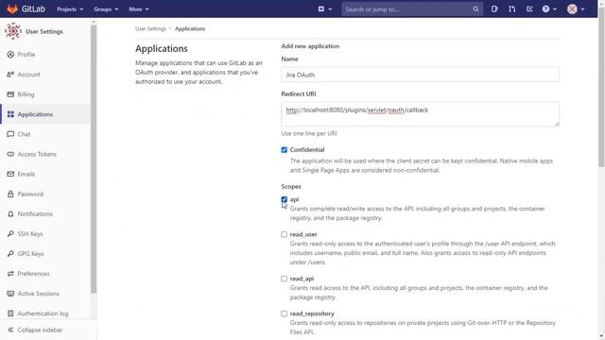Click the Chat sidebar label

(x=24, y=134)
